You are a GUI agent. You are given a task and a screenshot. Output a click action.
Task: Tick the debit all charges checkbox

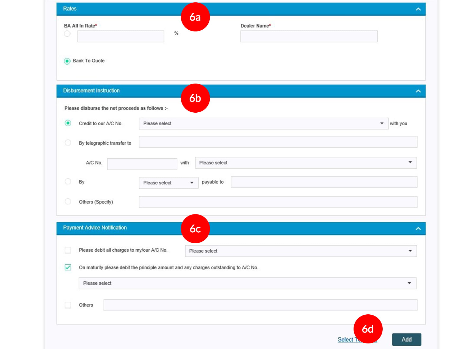[68, 250]
